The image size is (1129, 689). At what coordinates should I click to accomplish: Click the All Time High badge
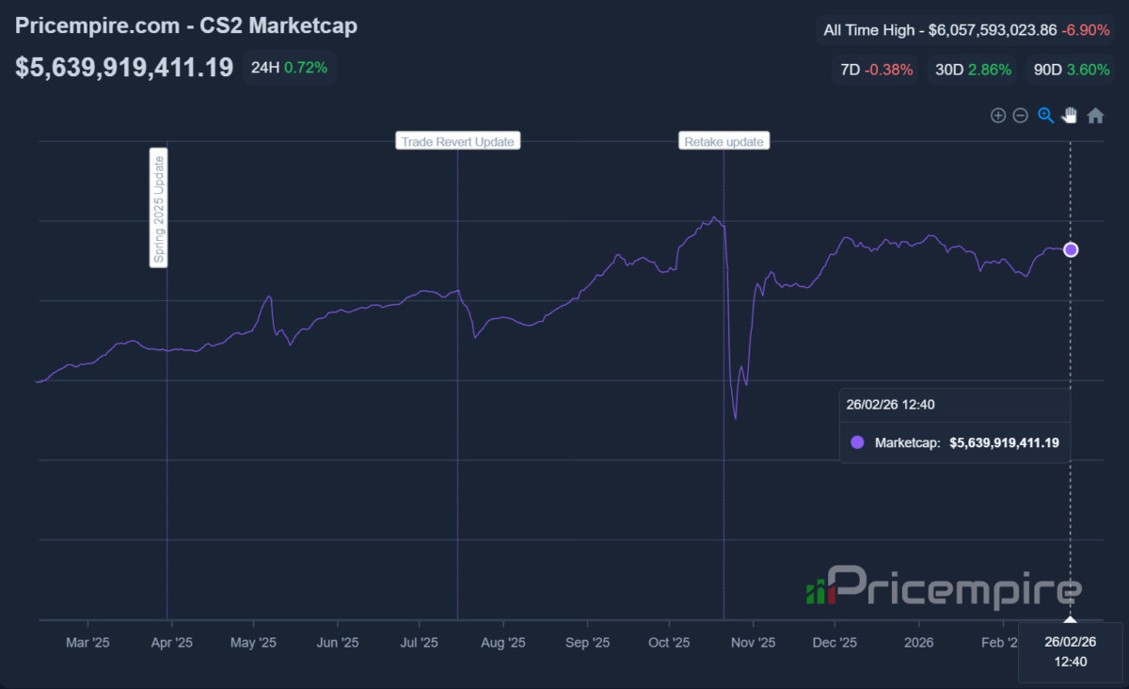(963, 30)
